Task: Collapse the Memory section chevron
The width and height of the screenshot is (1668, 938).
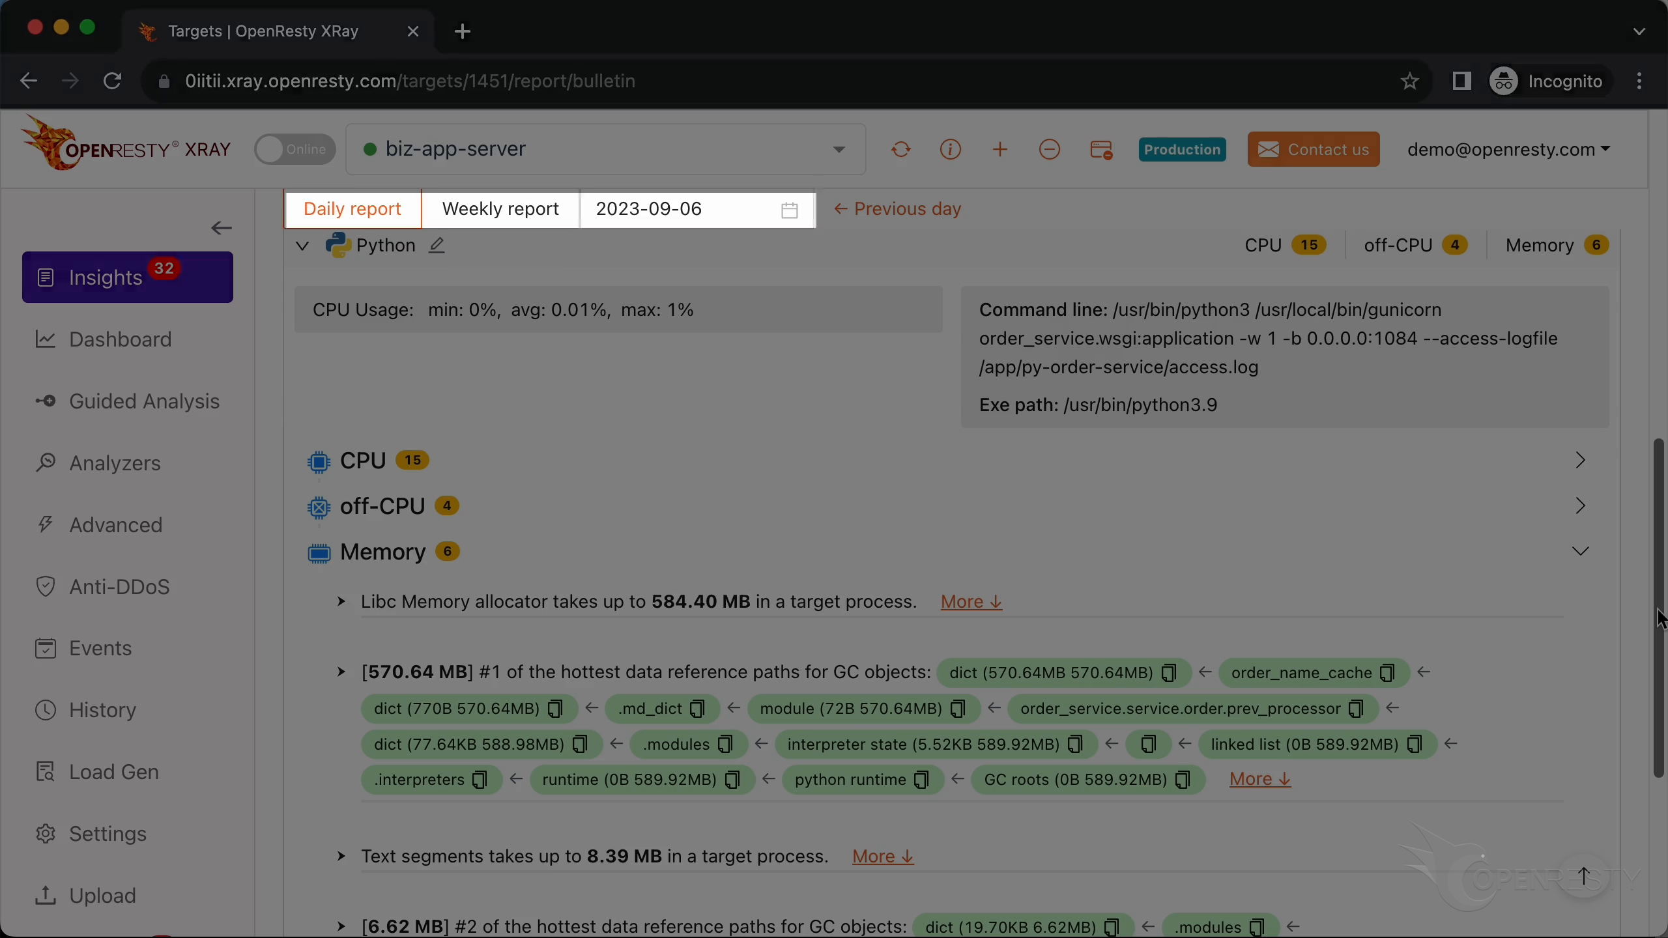Action: [x=1580, y=551]
